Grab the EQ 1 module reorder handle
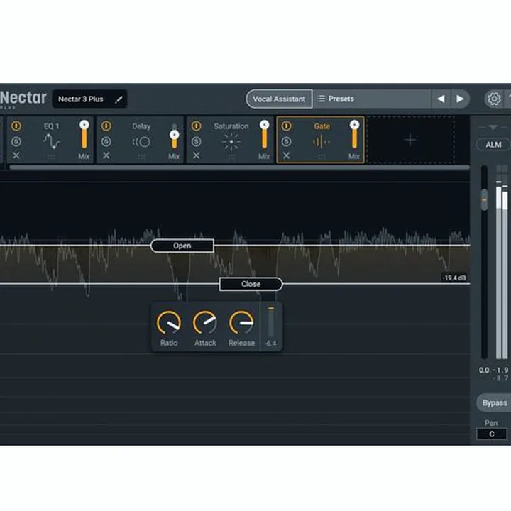Viewport: 511px width, 511px height. point(52,157)
